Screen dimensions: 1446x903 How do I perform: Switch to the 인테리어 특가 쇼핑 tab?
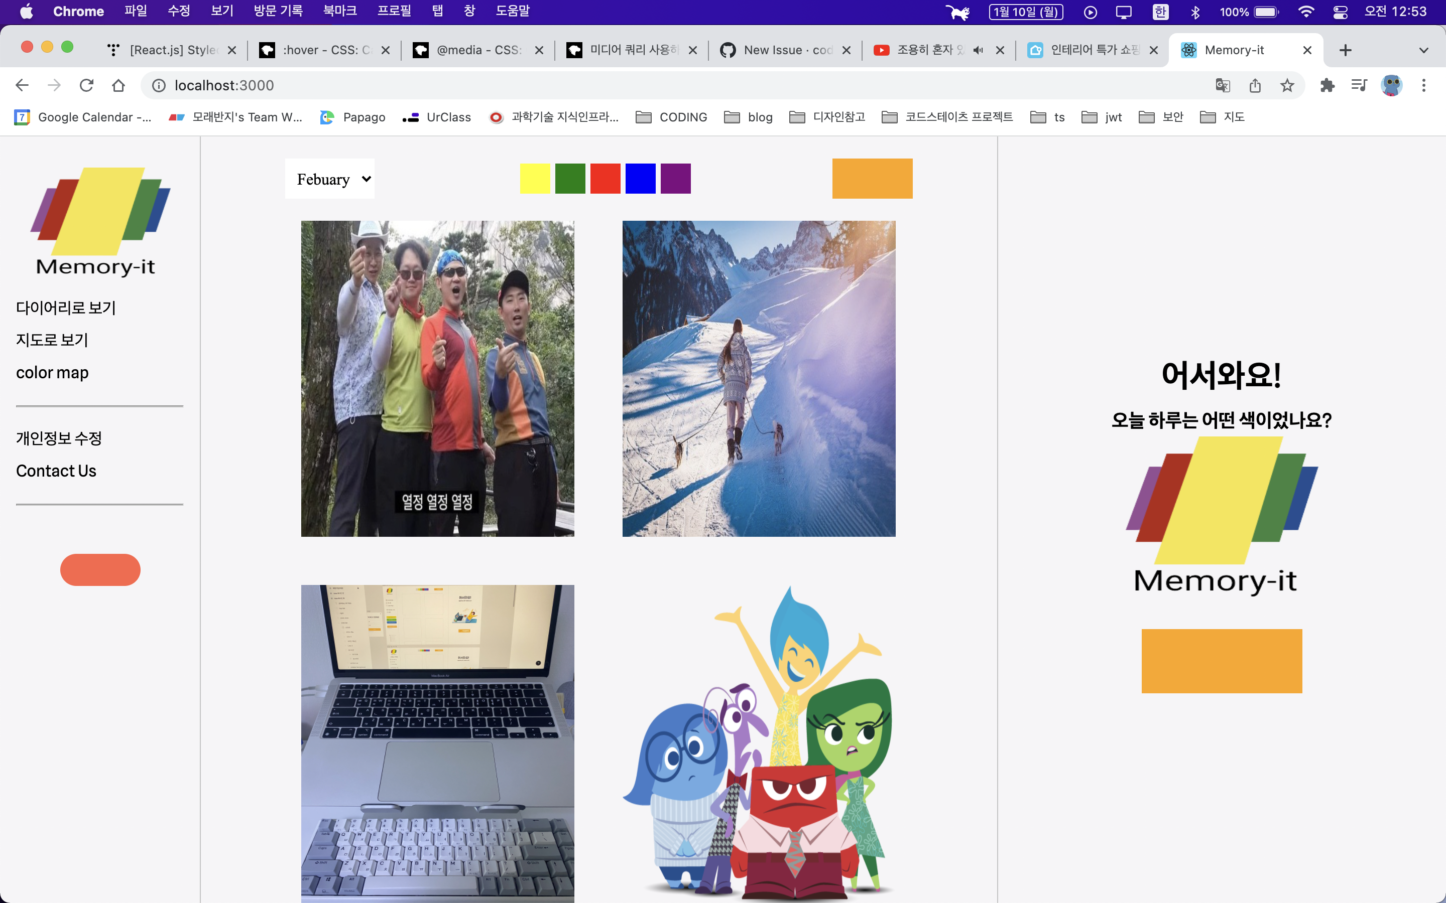coord(1093,50)
